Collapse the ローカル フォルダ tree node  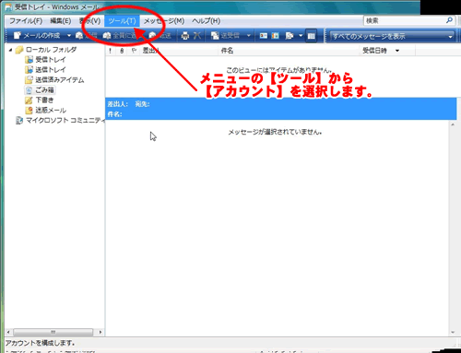pyautogui.click(x=10, y=50)
